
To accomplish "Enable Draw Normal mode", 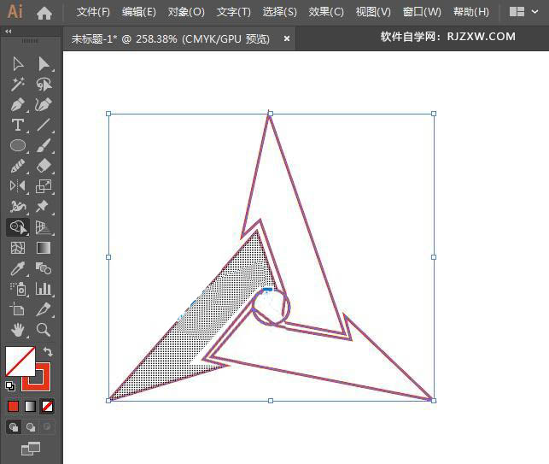I will tap(14, 427).
